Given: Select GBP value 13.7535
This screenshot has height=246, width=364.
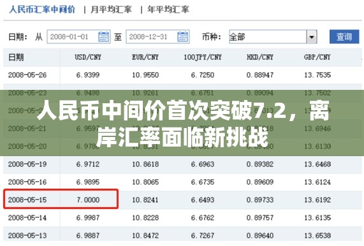Looking at the screenshot, I should click(x=317, y=75).
